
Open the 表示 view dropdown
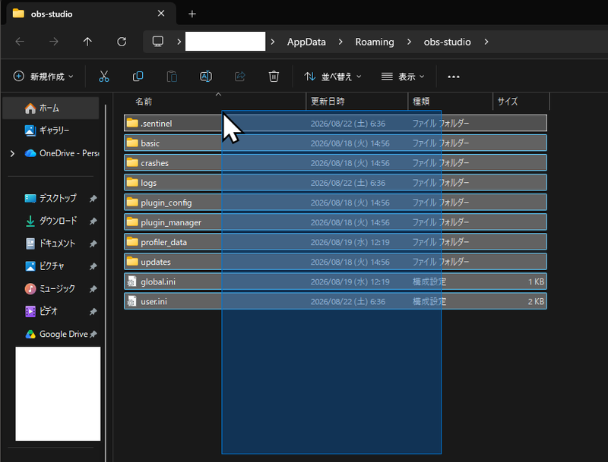point(403,77)
